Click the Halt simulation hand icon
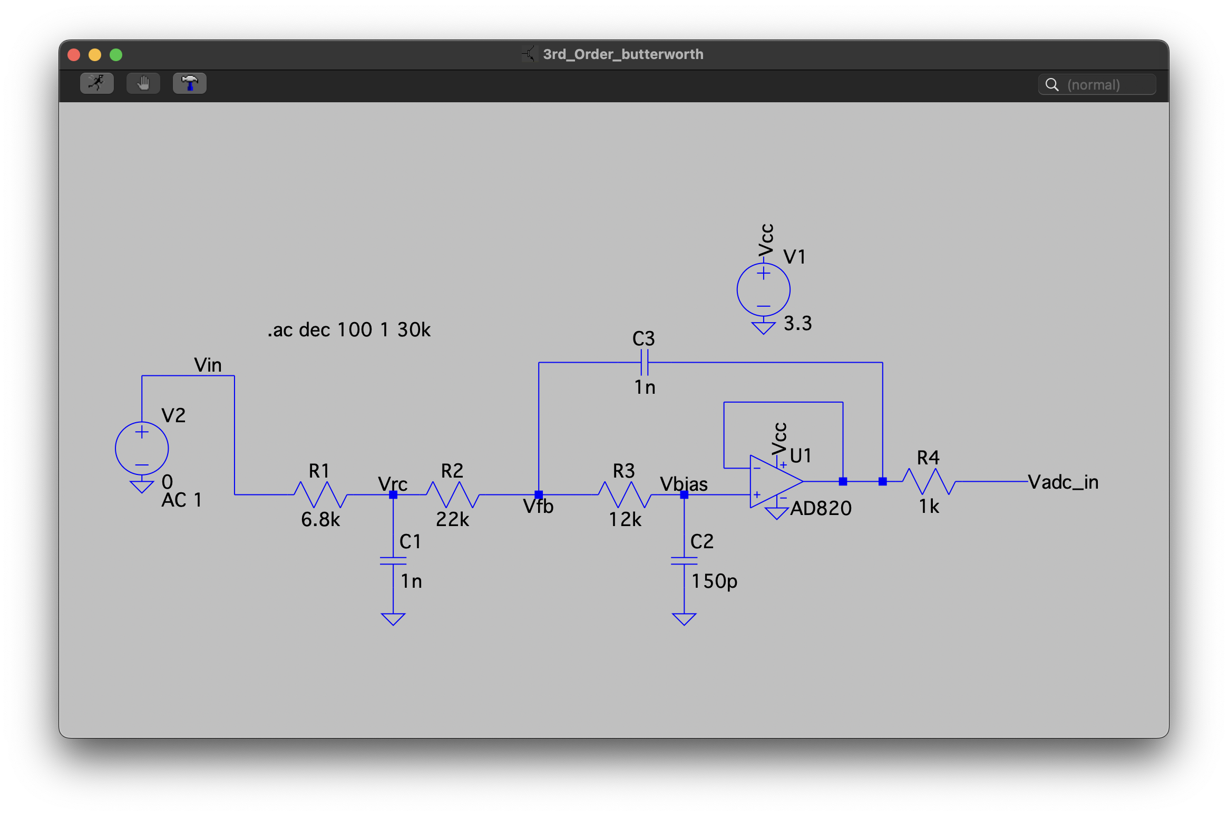1228x816 pixels. click(143, 83)
